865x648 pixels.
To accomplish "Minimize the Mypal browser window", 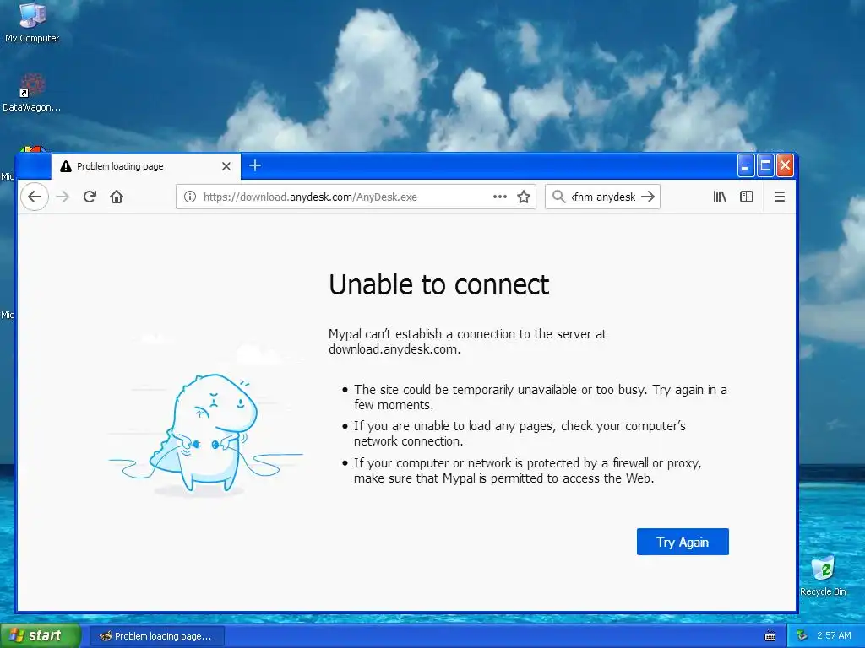I will (745, 165).
